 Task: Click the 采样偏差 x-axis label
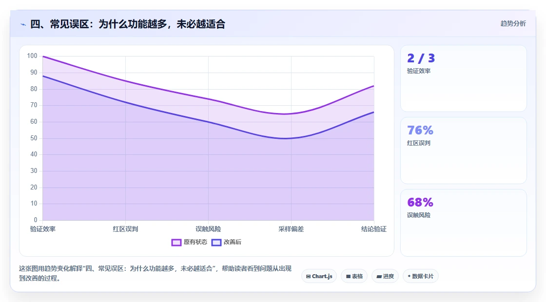(x=291, y=229)
